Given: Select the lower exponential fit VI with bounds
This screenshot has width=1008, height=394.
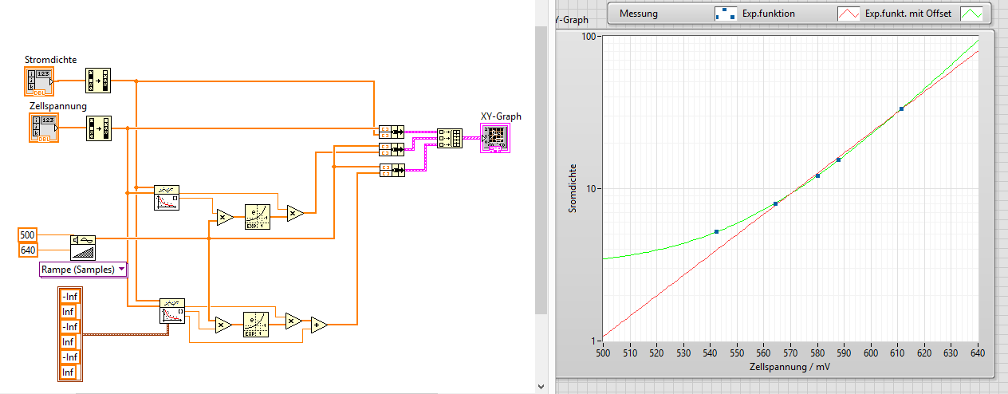Looking at the screenshot, I should [171, 310].
